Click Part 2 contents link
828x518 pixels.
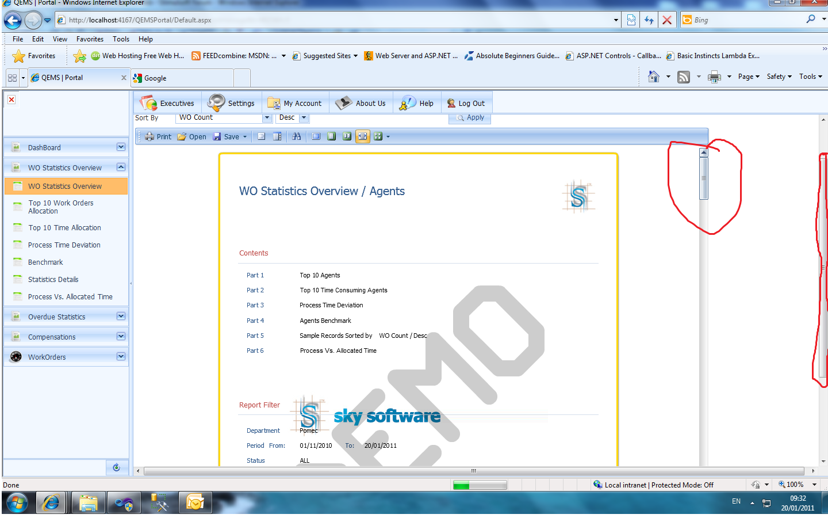pos(255,290)
